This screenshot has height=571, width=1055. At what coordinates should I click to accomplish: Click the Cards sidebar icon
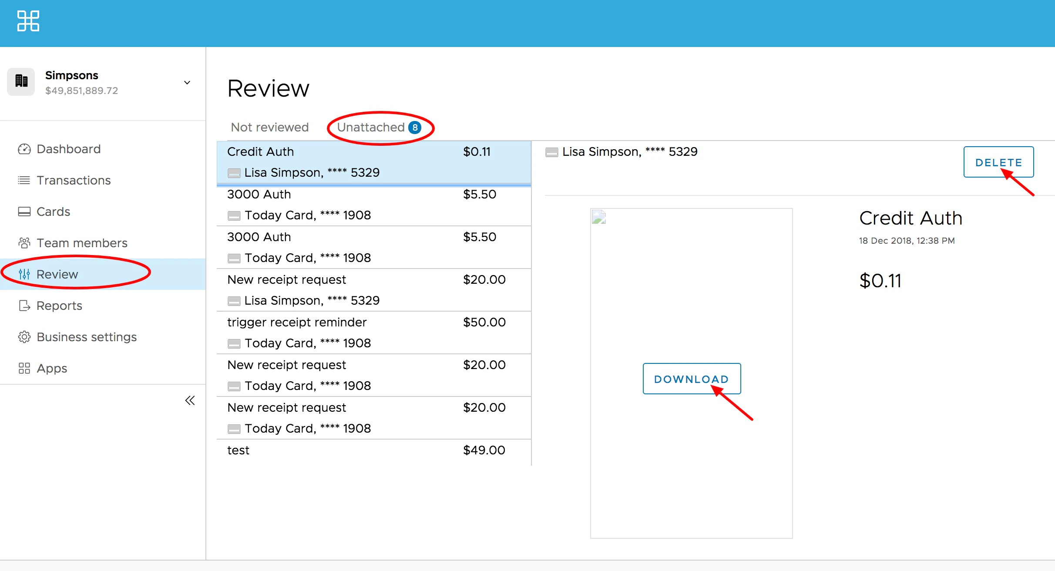[24, 212]
